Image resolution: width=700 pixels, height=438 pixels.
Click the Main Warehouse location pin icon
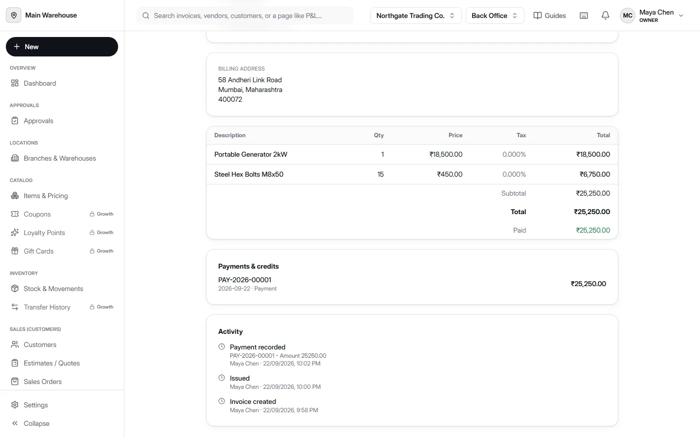click(x=14, y=15)
